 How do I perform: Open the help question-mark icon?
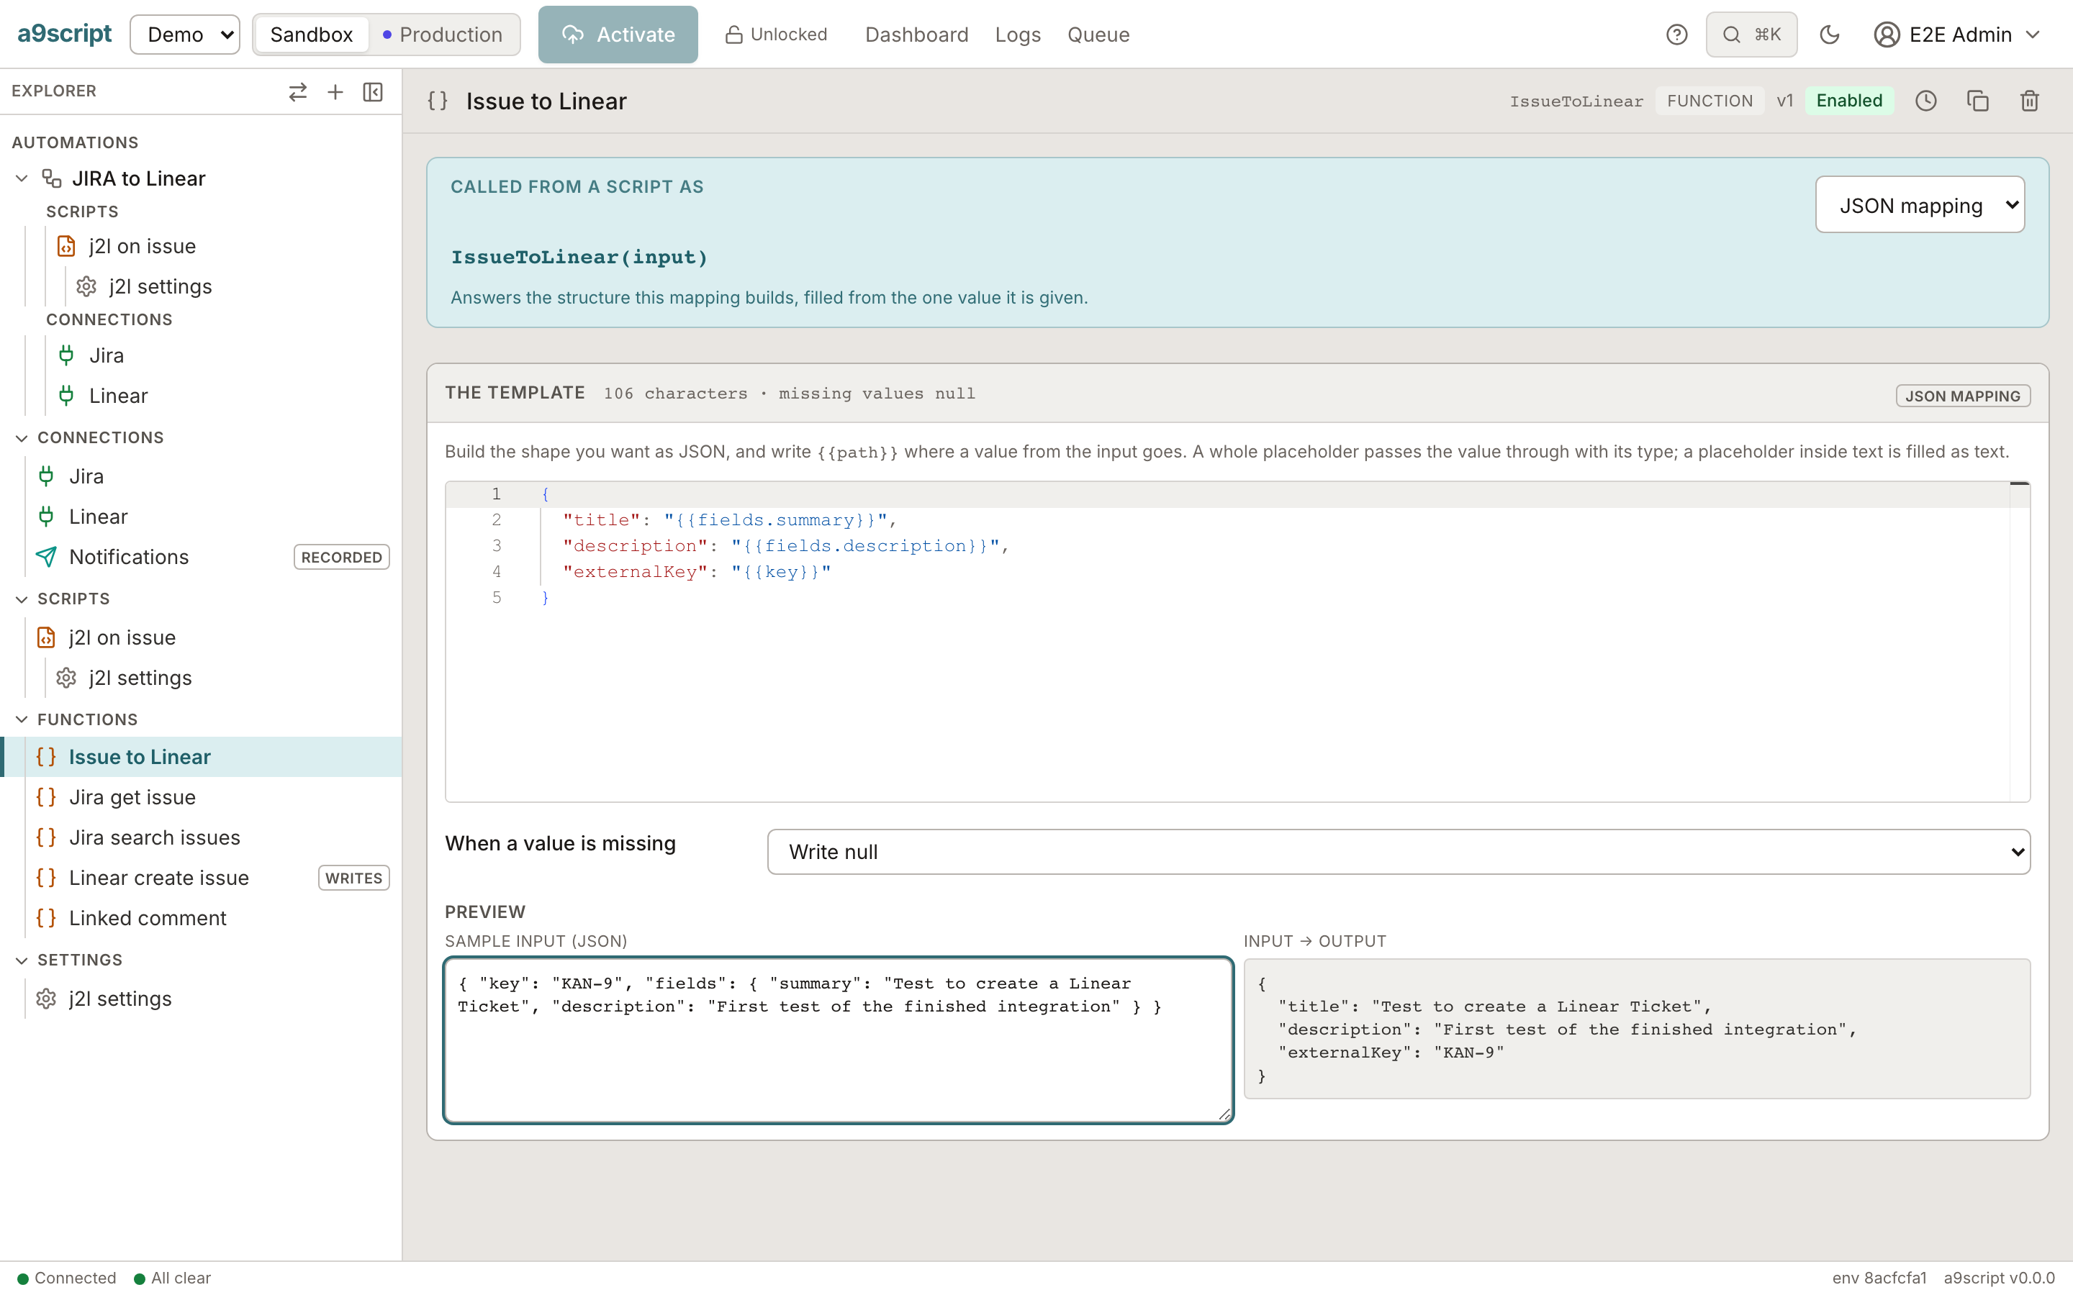1676,35
